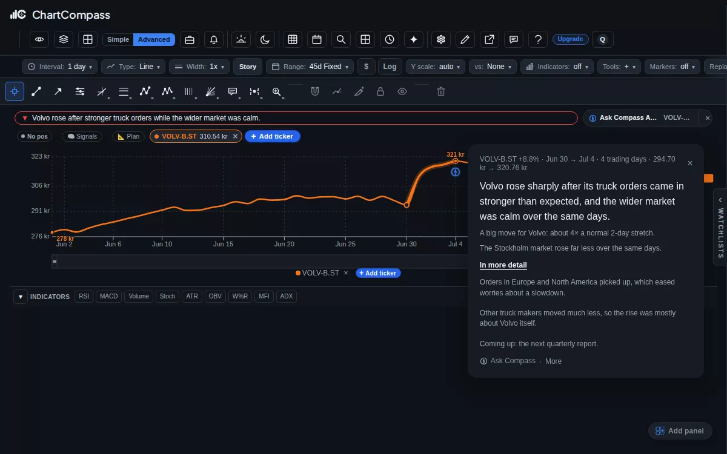The width and height of the screenshot is (727, 454).
Task: Open the Plan chip
Action: pos(128,136)
